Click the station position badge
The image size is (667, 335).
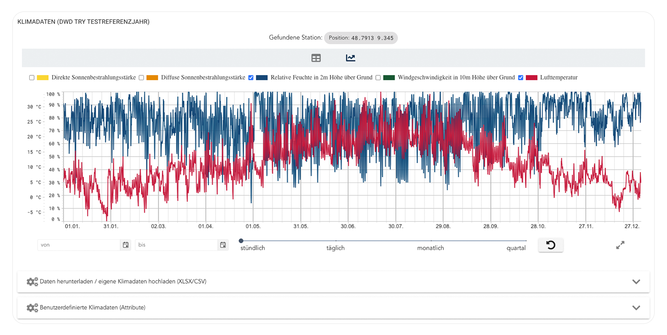pos(361,38)
